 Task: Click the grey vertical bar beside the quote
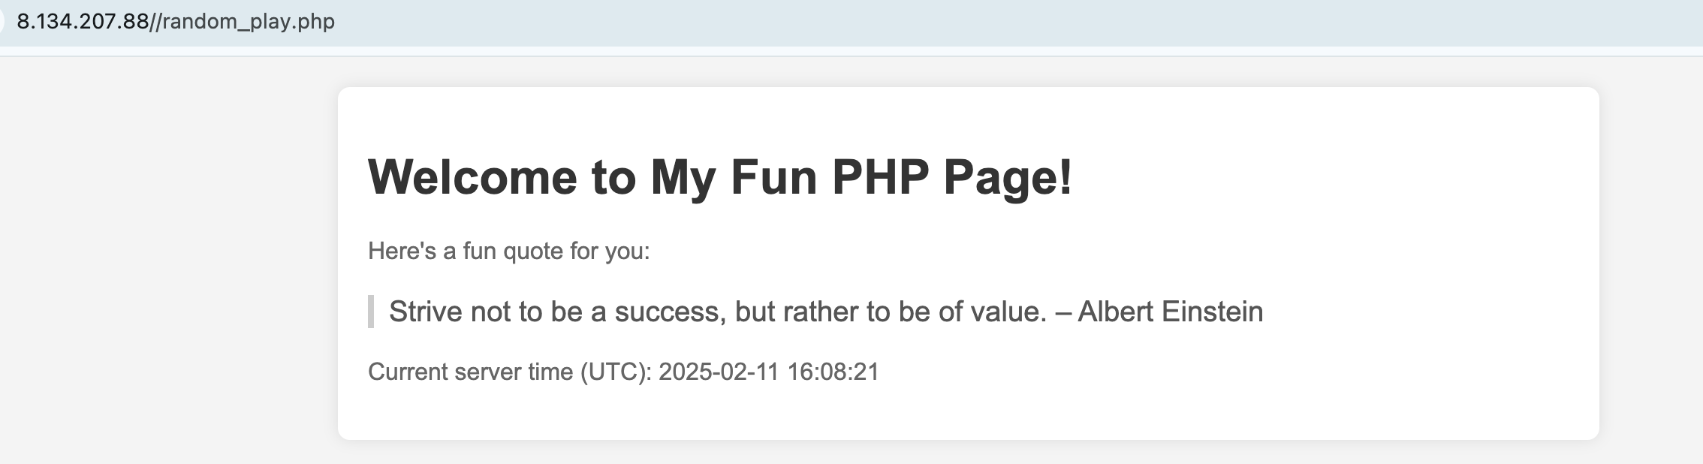click(371, 312)
